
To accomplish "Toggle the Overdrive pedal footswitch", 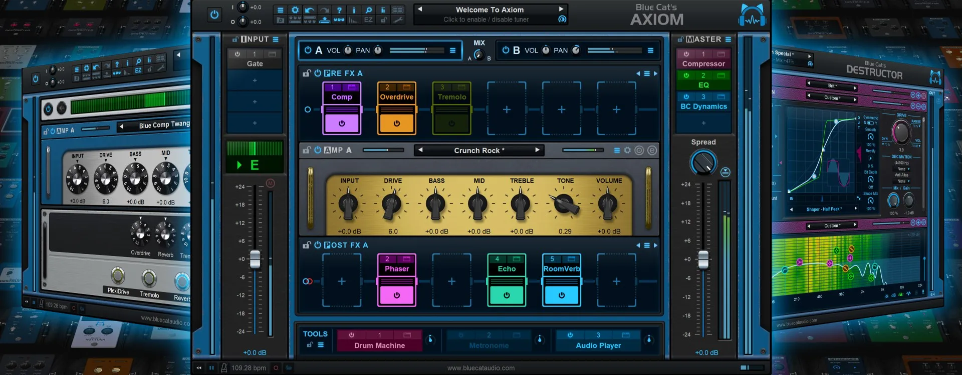I will click(397, 123).
